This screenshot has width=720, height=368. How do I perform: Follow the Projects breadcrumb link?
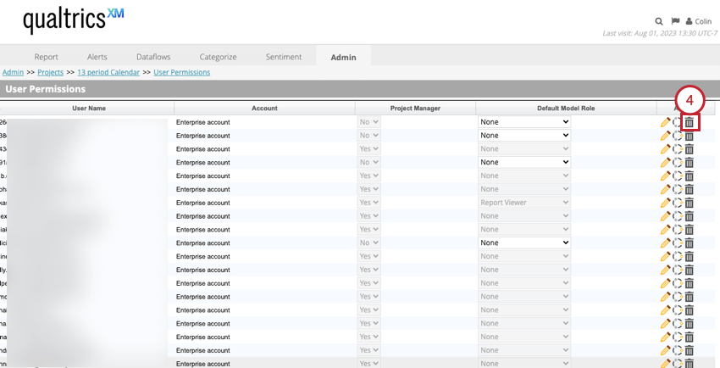(x=50, y=73)
